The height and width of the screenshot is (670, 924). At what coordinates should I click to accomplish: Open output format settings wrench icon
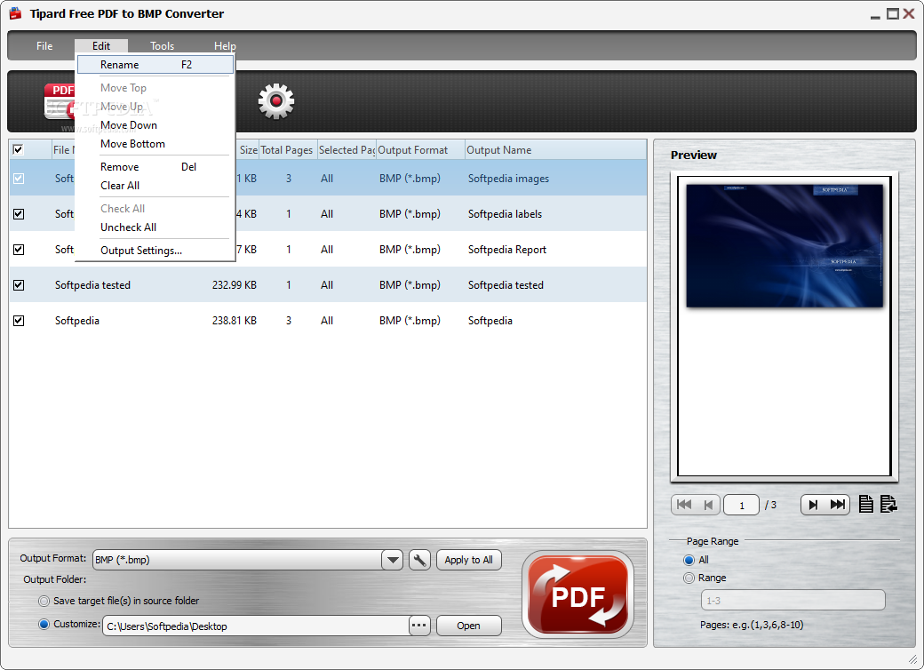coord(419,560)
